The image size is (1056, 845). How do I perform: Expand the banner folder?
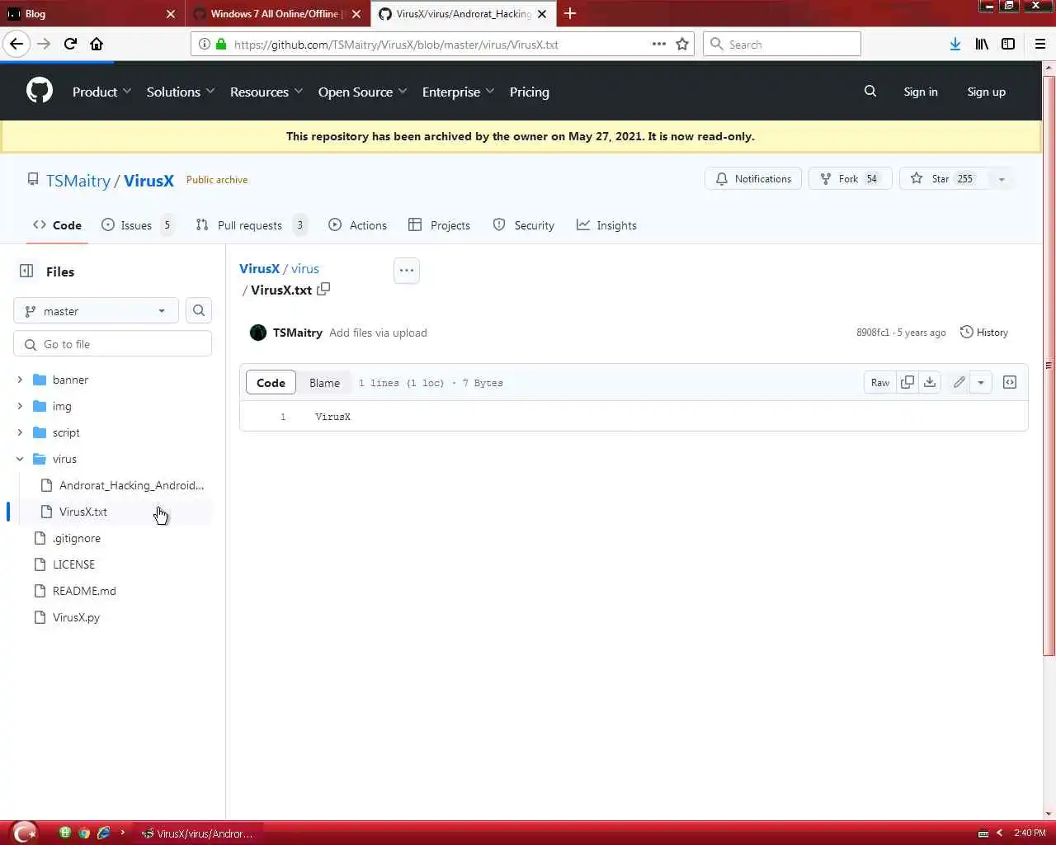click(x=20, y=380)
